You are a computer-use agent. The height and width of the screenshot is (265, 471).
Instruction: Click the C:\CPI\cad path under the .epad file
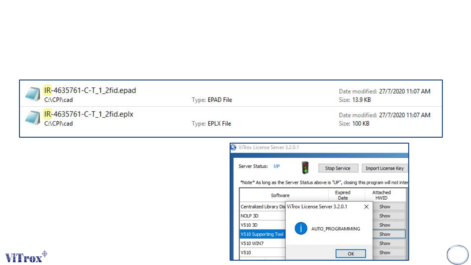pos(59,100)
